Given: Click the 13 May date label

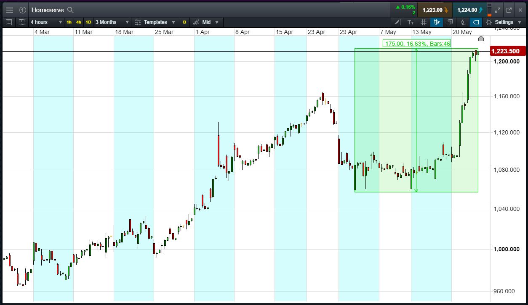Looking at the screenshot, I should pyautogui.click(x=421, y=32).
